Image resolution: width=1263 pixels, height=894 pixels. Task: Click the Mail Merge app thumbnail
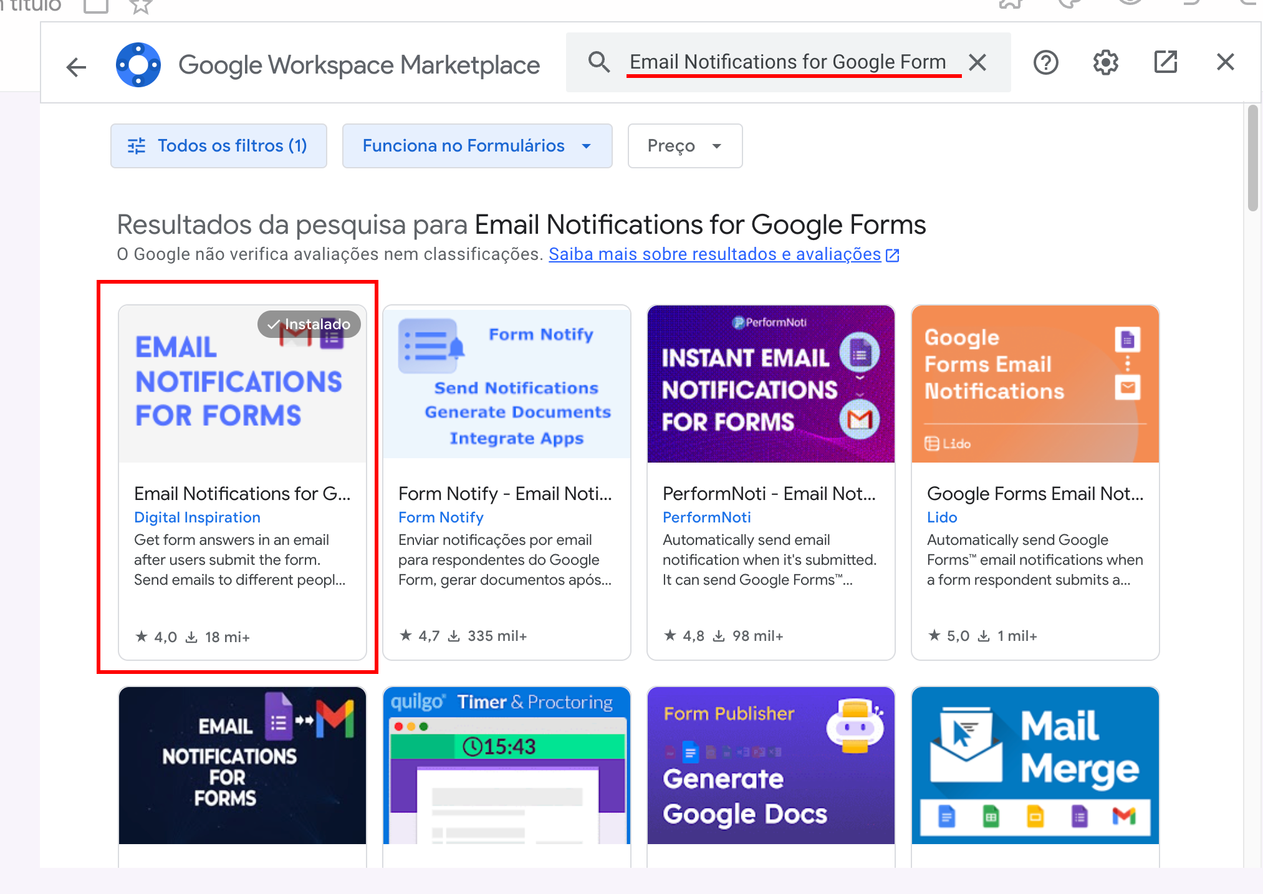1035,766
